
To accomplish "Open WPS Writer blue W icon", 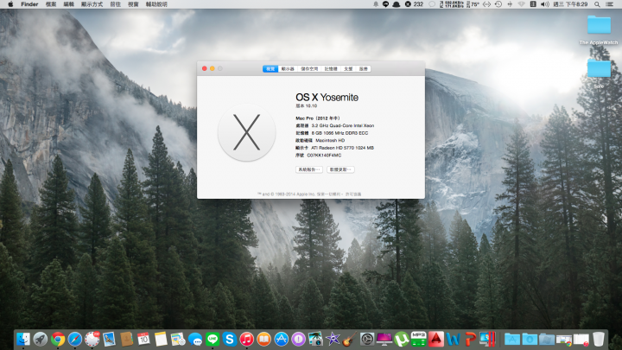I will pos(453,340).
